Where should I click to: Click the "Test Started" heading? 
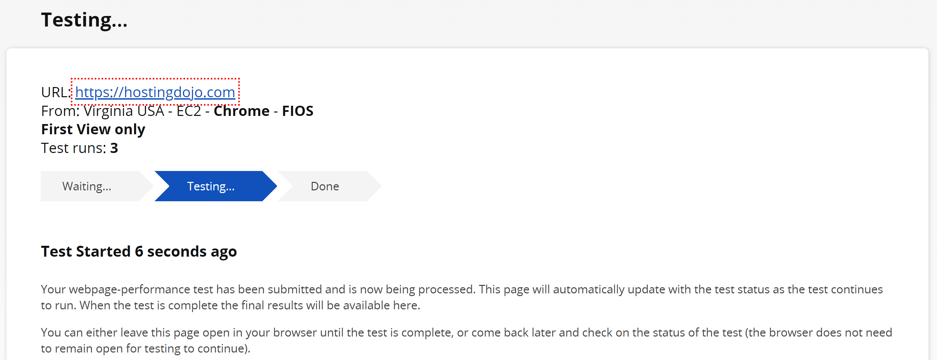pyautogui.click(x=86, y=251)
